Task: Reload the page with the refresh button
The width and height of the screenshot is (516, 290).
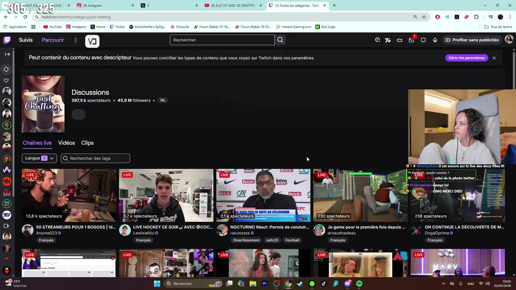Action: point(25,17)
